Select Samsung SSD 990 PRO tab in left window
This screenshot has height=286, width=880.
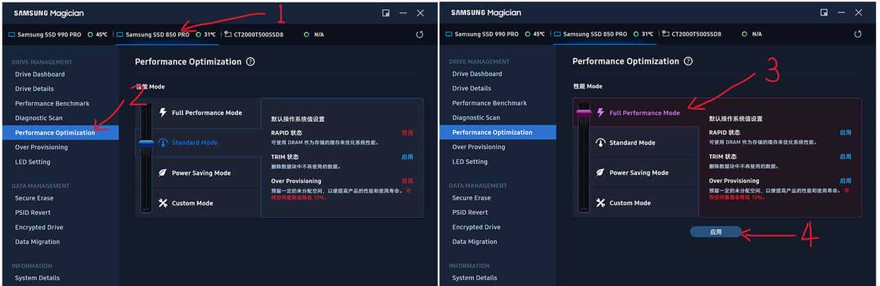[58, 34]
